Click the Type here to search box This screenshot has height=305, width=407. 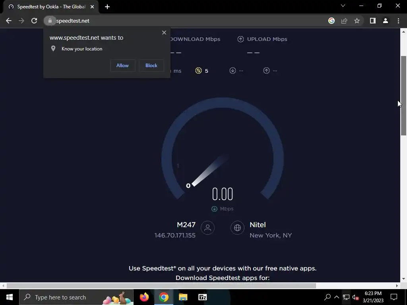point(76,297)
